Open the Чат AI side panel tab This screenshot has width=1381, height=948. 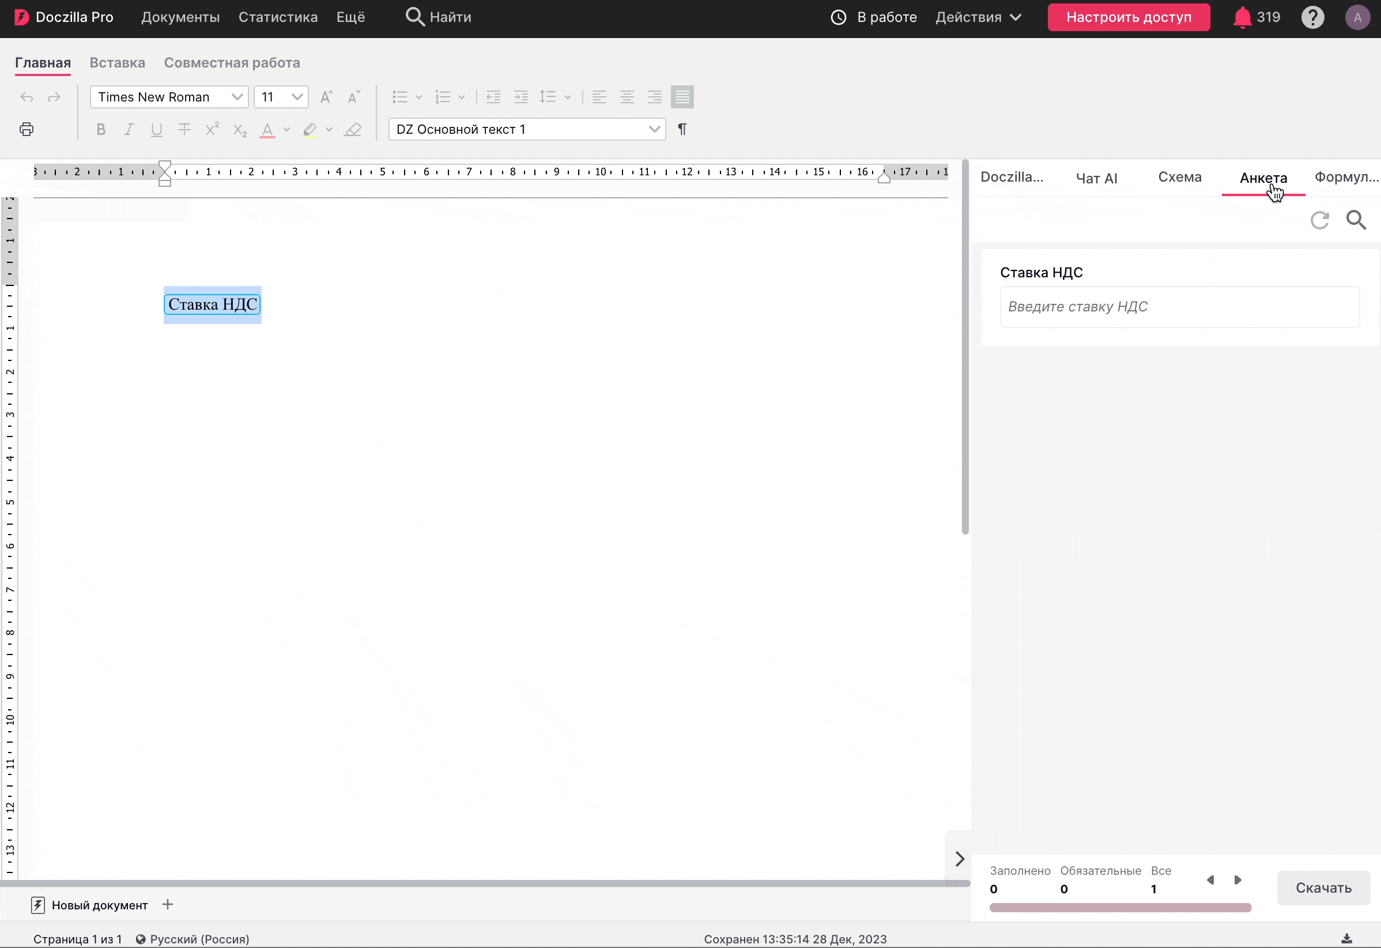coord(1097,178)
